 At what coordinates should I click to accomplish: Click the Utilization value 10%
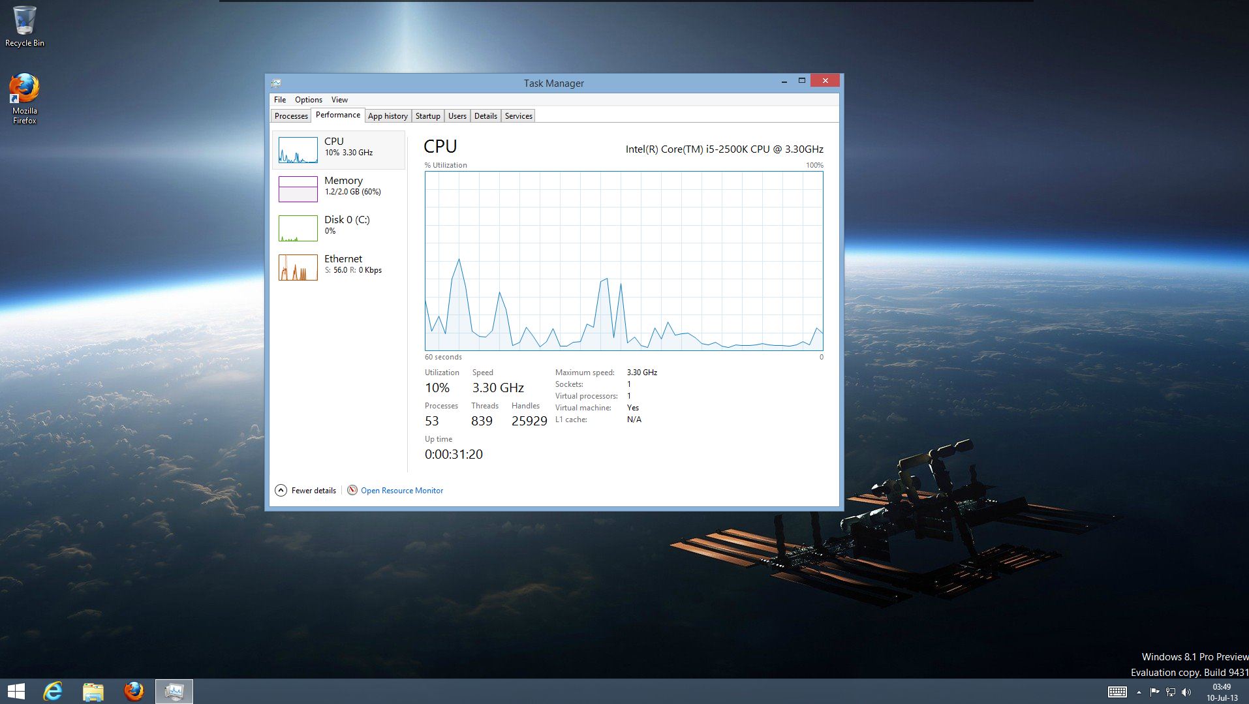(x=437, y=388)
